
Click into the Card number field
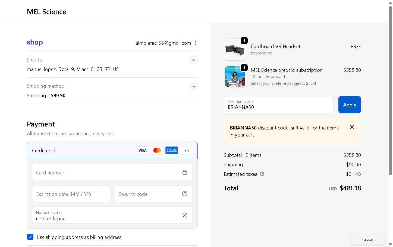click(x=112, y=172)
